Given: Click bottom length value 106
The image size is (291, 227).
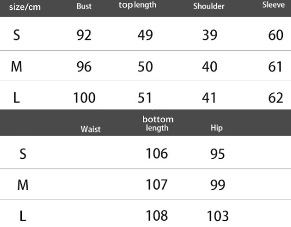Looking at the screenshot, I should tap(157, 153).
